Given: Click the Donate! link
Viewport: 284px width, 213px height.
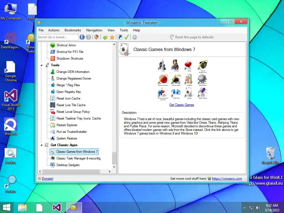Looking at the screenshot, I should [x=47, y=179].
